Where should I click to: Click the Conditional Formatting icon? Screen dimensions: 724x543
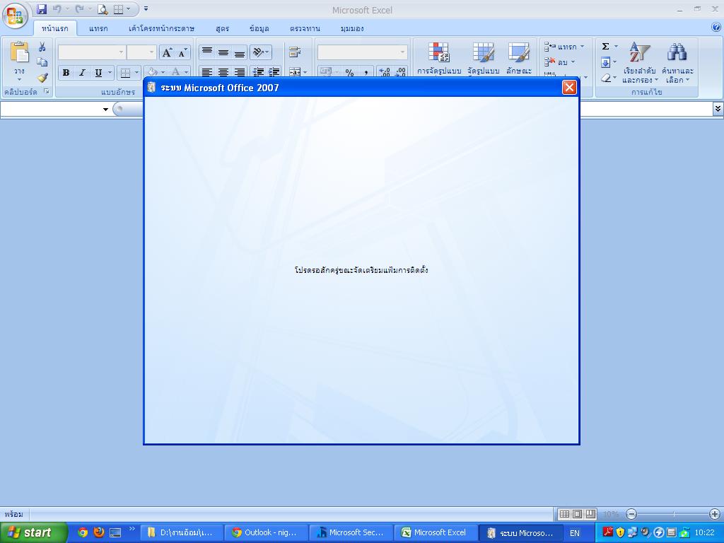pyautogui.click(x=438, y=52)
